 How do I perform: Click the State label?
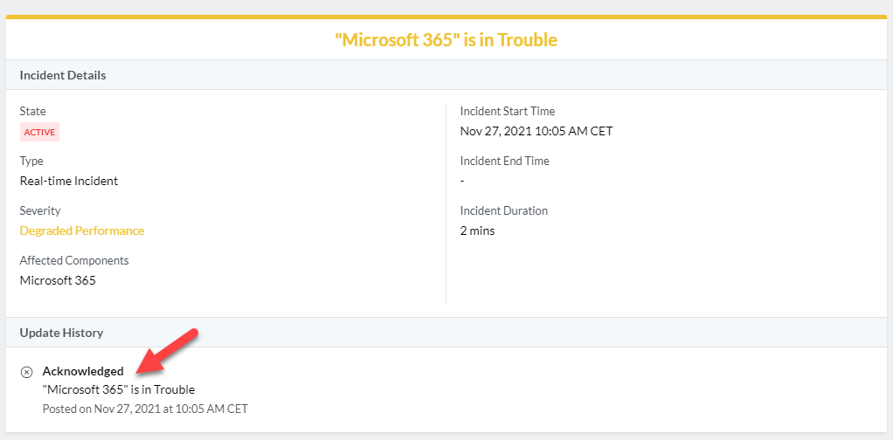[33, 111]
